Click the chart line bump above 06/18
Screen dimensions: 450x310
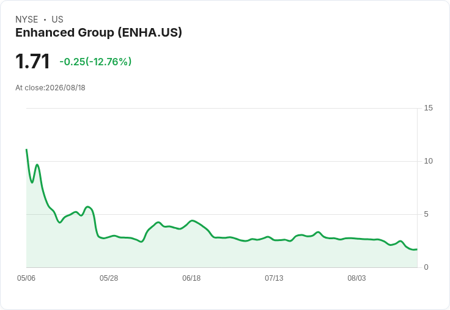point(192,221)
